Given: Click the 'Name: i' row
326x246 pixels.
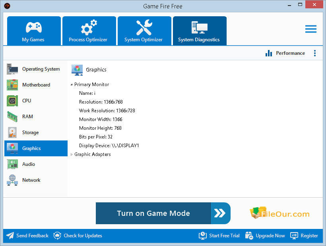Looking at the screenshot, I should [x=87, y=93].
